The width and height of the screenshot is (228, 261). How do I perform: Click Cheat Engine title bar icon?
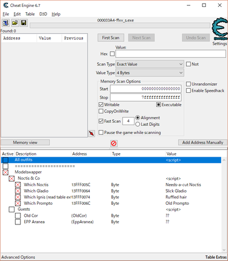(x=6, y=5)
